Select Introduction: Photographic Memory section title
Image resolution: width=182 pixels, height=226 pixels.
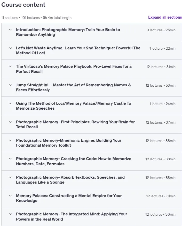point(68,32)
